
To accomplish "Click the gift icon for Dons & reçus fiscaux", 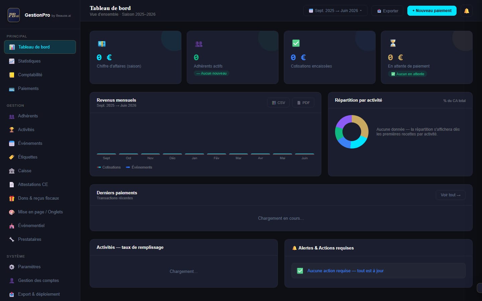I will click(x=12, y=198).
